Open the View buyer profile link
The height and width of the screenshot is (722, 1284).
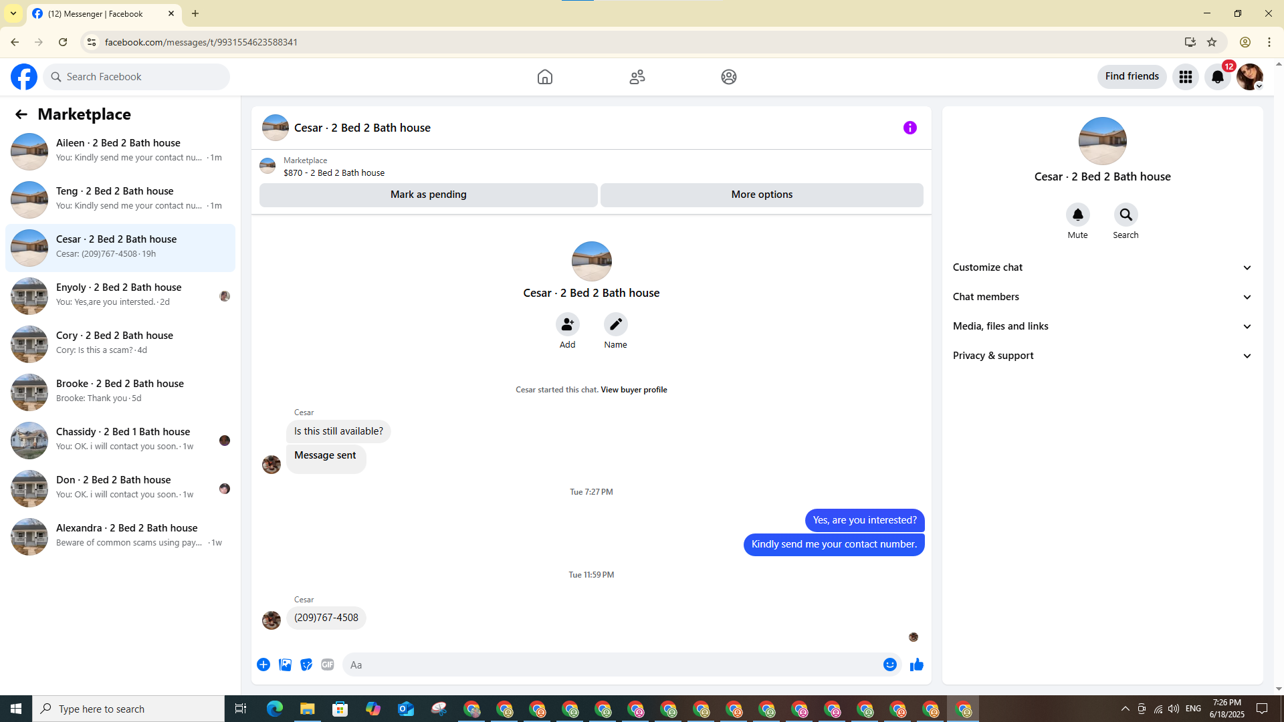pyautogui.click(x=634, y=390)
